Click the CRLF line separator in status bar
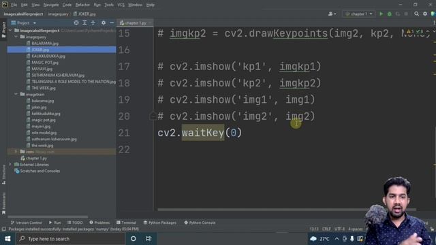 click(x=326, y=229)
